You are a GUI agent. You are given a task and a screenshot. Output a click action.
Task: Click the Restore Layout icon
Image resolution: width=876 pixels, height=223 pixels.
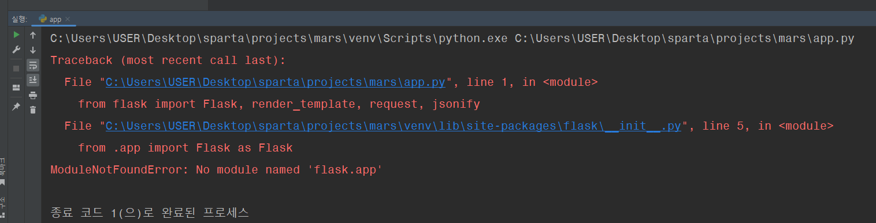pyautogui.click(x=16, y=88)
